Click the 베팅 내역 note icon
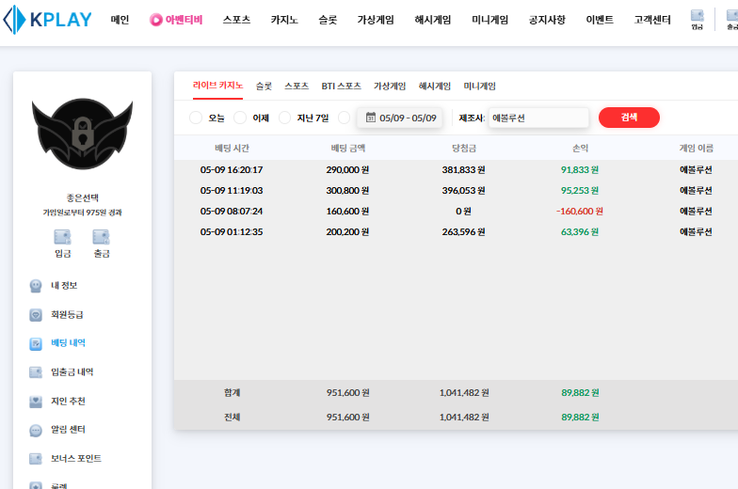 tap(36, 344)
